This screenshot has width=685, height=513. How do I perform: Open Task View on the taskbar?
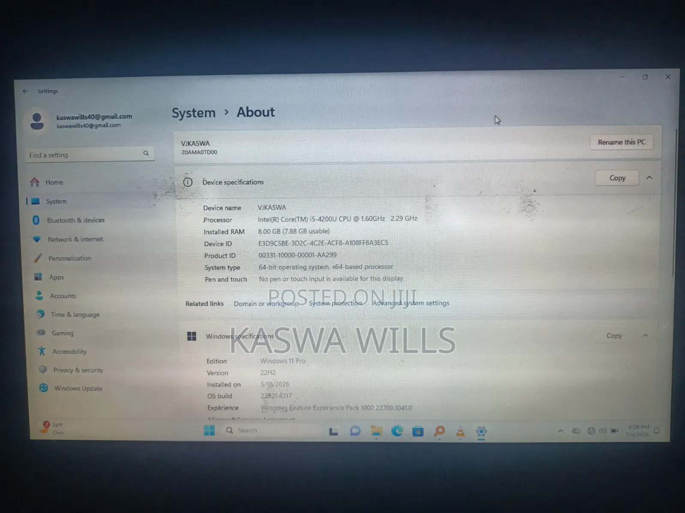(334, 431)
